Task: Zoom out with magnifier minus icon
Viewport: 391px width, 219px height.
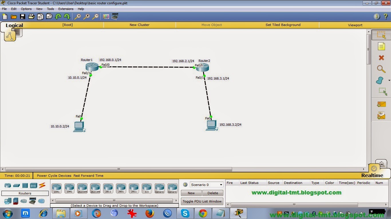Action: click(x=95, y=17)
